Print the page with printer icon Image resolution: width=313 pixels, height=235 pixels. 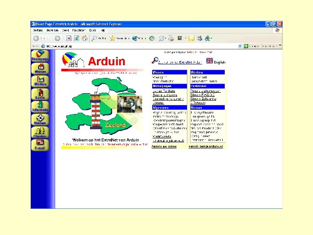[171, 38]
